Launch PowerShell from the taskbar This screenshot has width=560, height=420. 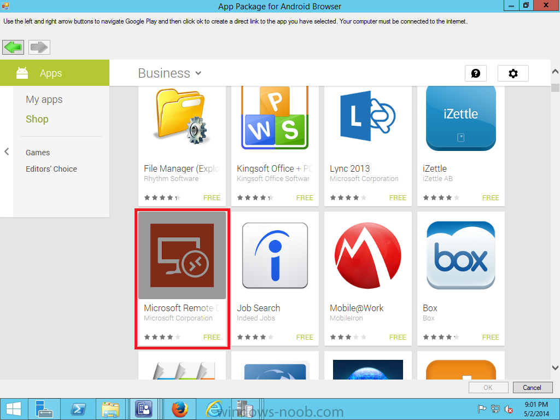(x=78, y=409)
